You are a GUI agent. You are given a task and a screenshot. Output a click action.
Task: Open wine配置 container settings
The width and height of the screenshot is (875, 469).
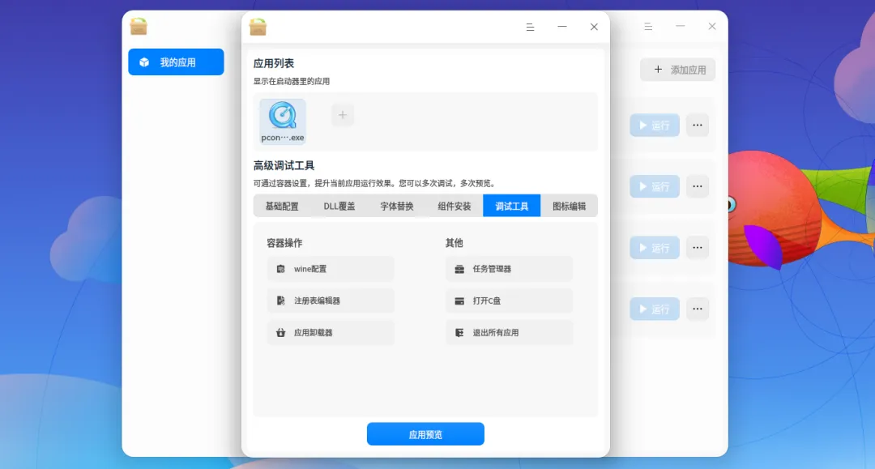pos(331,269)
